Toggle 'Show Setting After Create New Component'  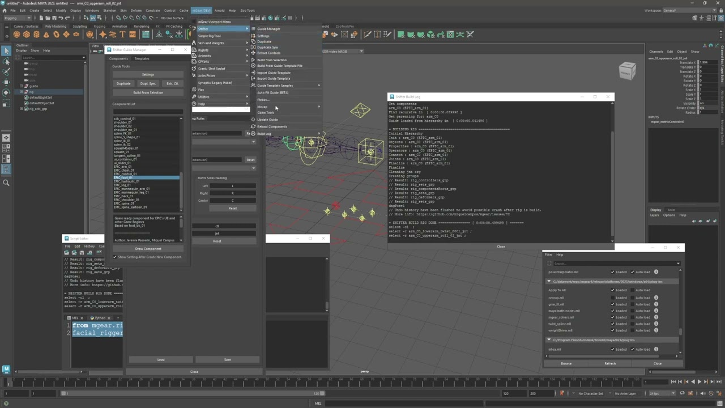tap(115, 257)
